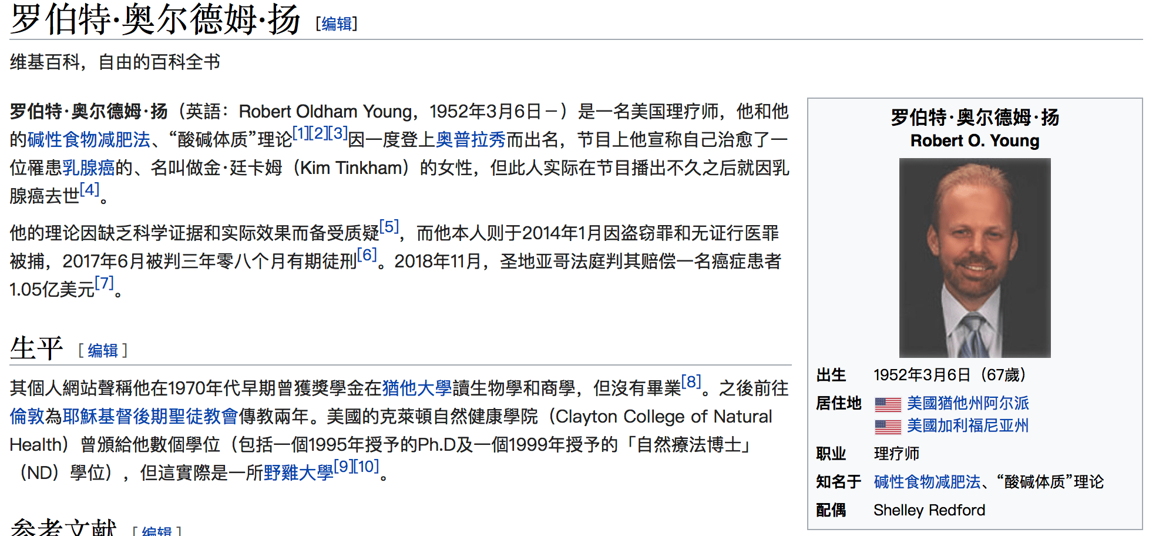Open the 耶穌基督後期聖徒教會 link
The height and width of the screenshot is (536, 1149).
[150, 417]
